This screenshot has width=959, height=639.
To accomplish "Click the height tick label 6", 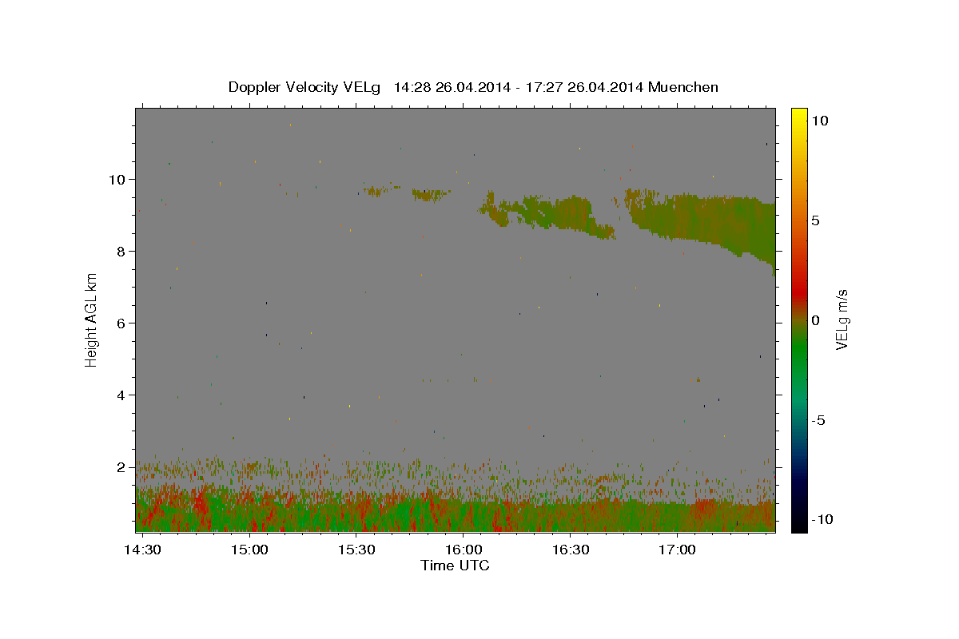I will click(x=122, y=323).
